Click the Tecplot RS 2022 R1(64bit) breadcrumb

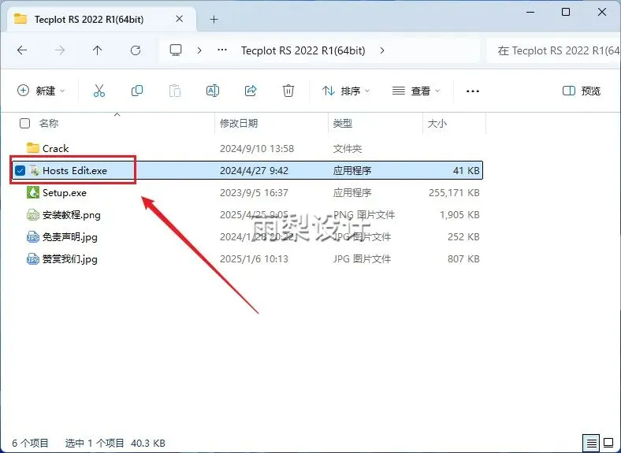303,50
